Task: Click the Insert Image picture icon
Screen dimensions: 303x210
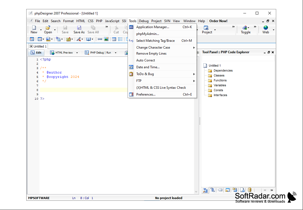Action: (x=106, y=39)
